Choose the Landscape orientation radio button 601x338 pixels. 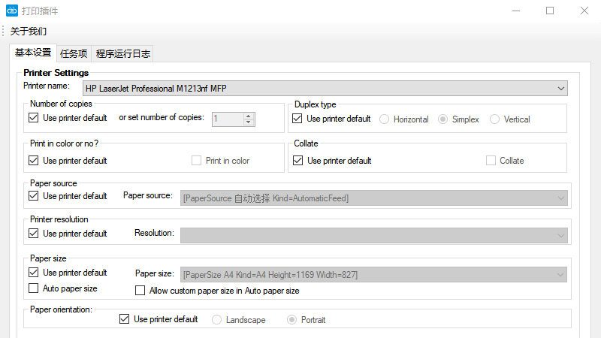[x=217, y=320]
